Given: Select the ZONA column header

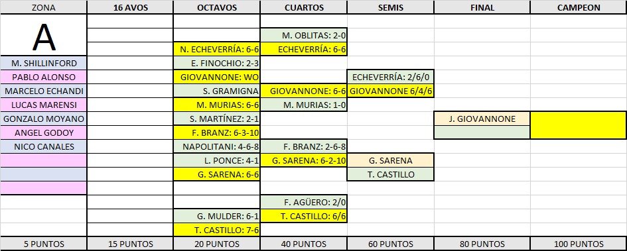Looking at the screenshot, I should coord(43,7).
